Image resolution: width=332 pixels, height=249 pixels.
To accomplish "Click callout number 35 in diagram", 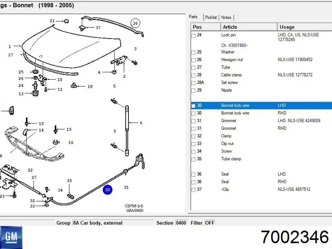I will coord(69,181).
